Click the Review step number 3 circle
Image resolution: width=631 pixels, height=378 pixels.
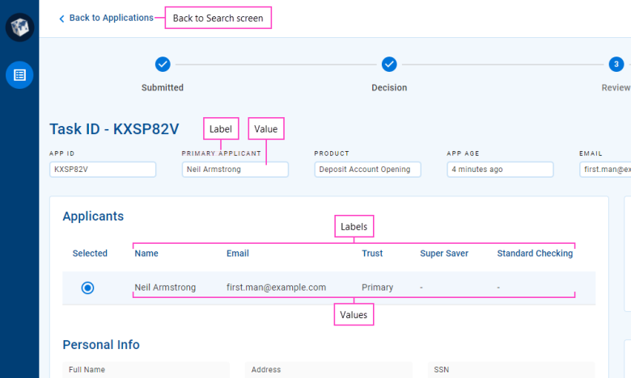click(x=616, y=65)
